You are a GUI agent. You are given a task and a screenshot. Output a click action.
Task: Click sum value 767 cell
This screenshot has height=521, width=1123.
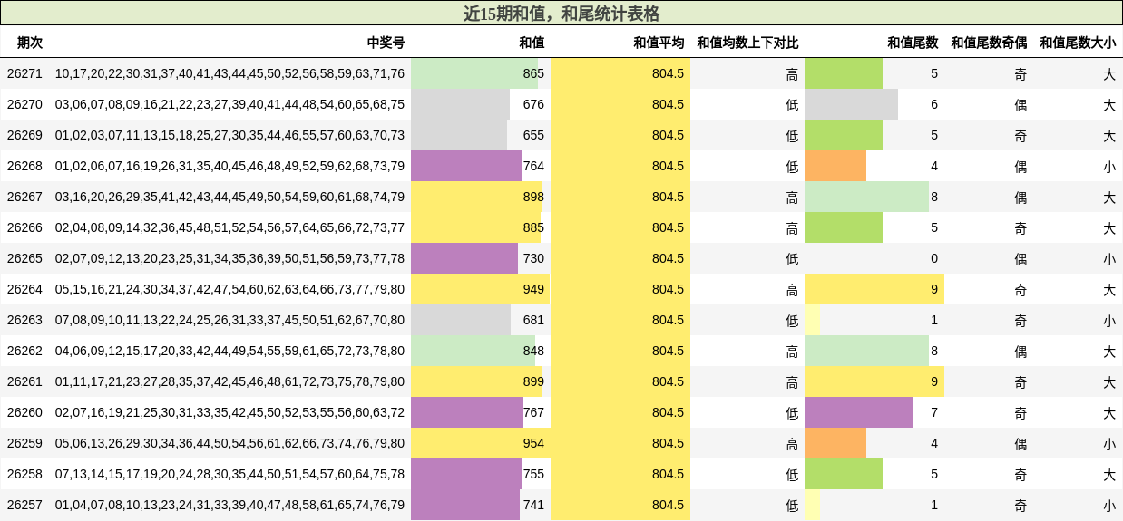pyautogui.click(x=481, y=412)
